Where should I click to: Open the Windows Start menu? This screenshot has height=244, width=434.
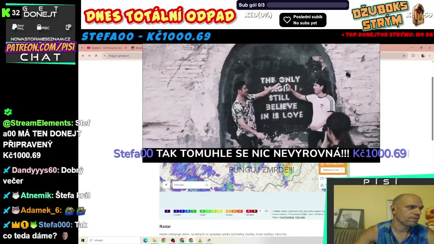[83, 240]
